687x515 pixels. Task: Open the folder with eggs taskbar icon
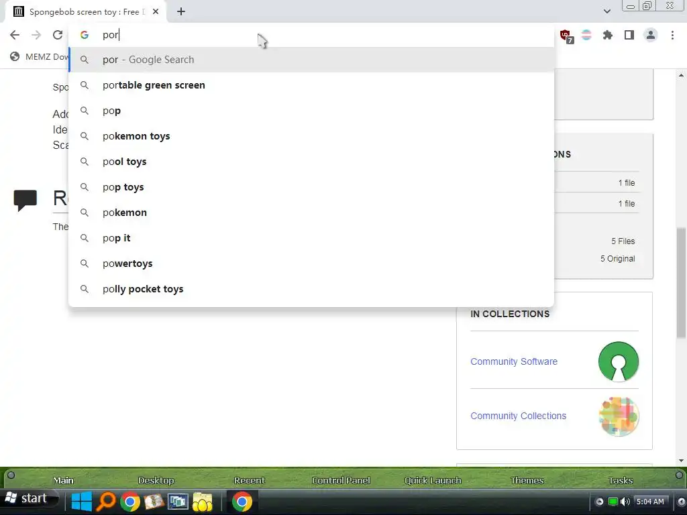(x=202, y=502)
